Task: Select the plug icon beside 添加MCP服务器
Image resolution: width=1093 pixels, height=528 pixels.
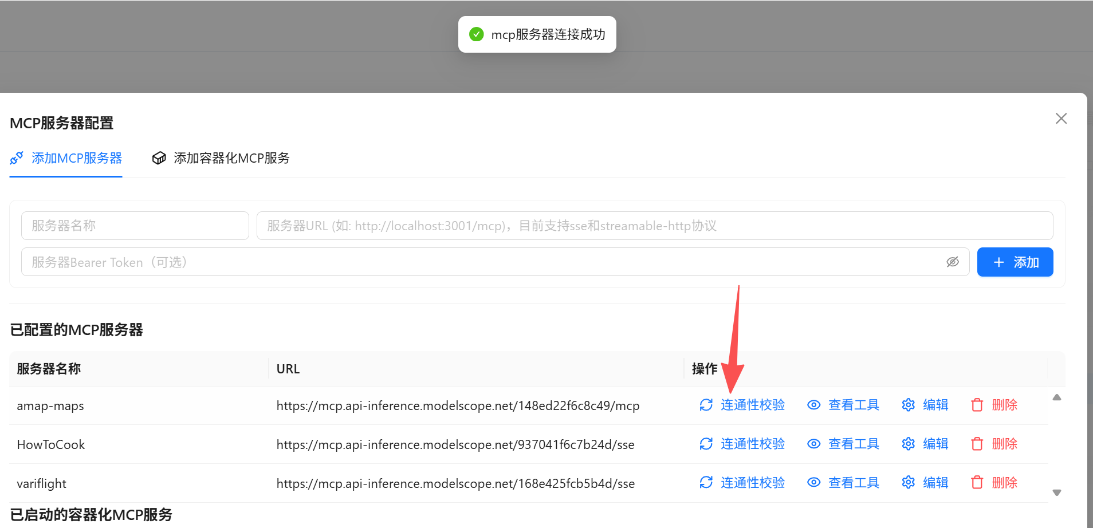Action: [x=16, y=157]
